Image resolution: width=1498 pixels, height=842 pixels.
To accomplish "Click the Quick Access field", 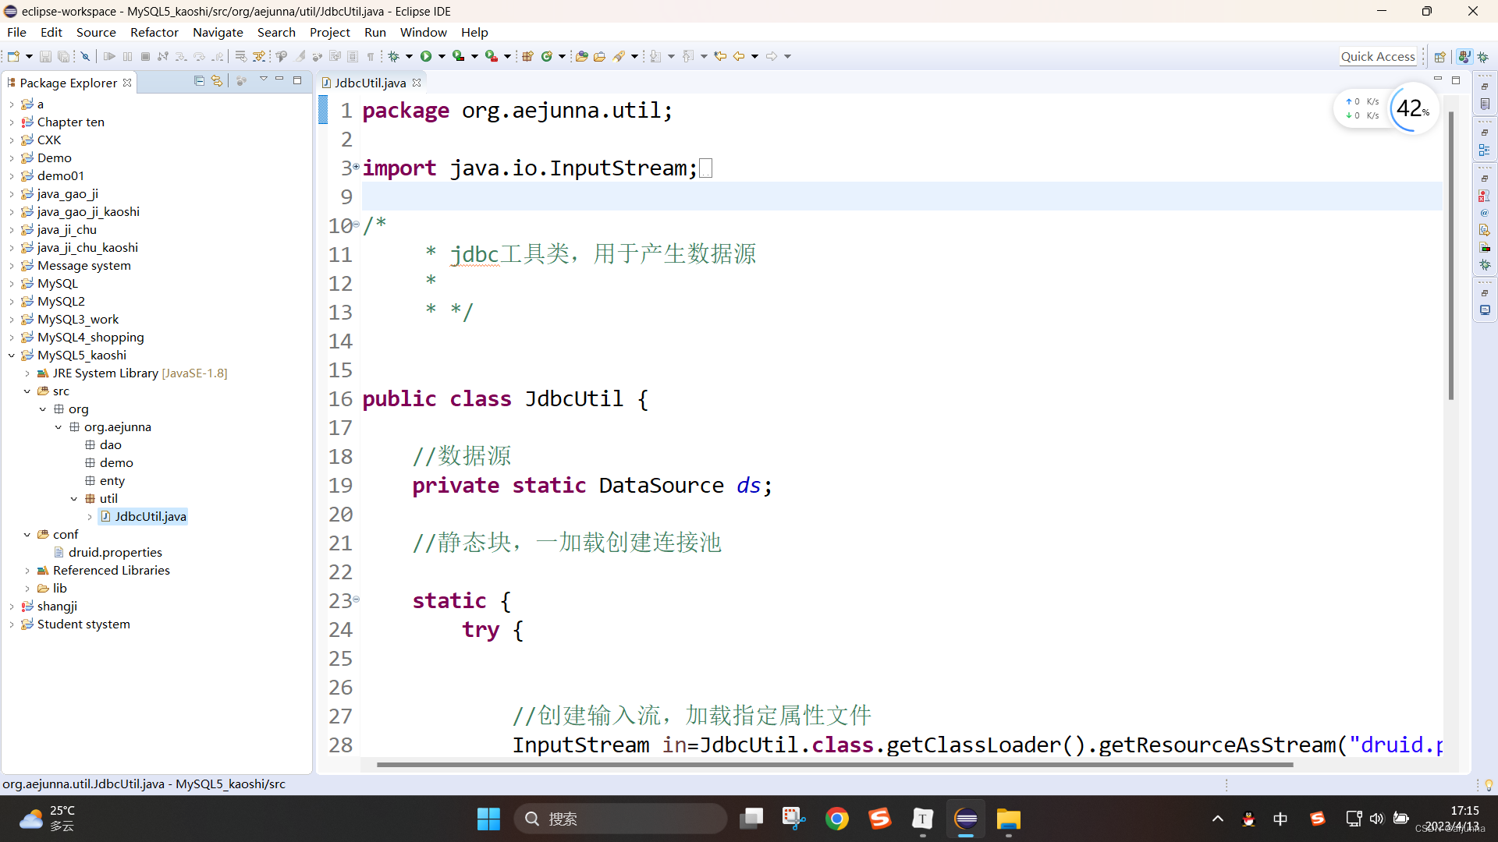I will (1378, 57).
